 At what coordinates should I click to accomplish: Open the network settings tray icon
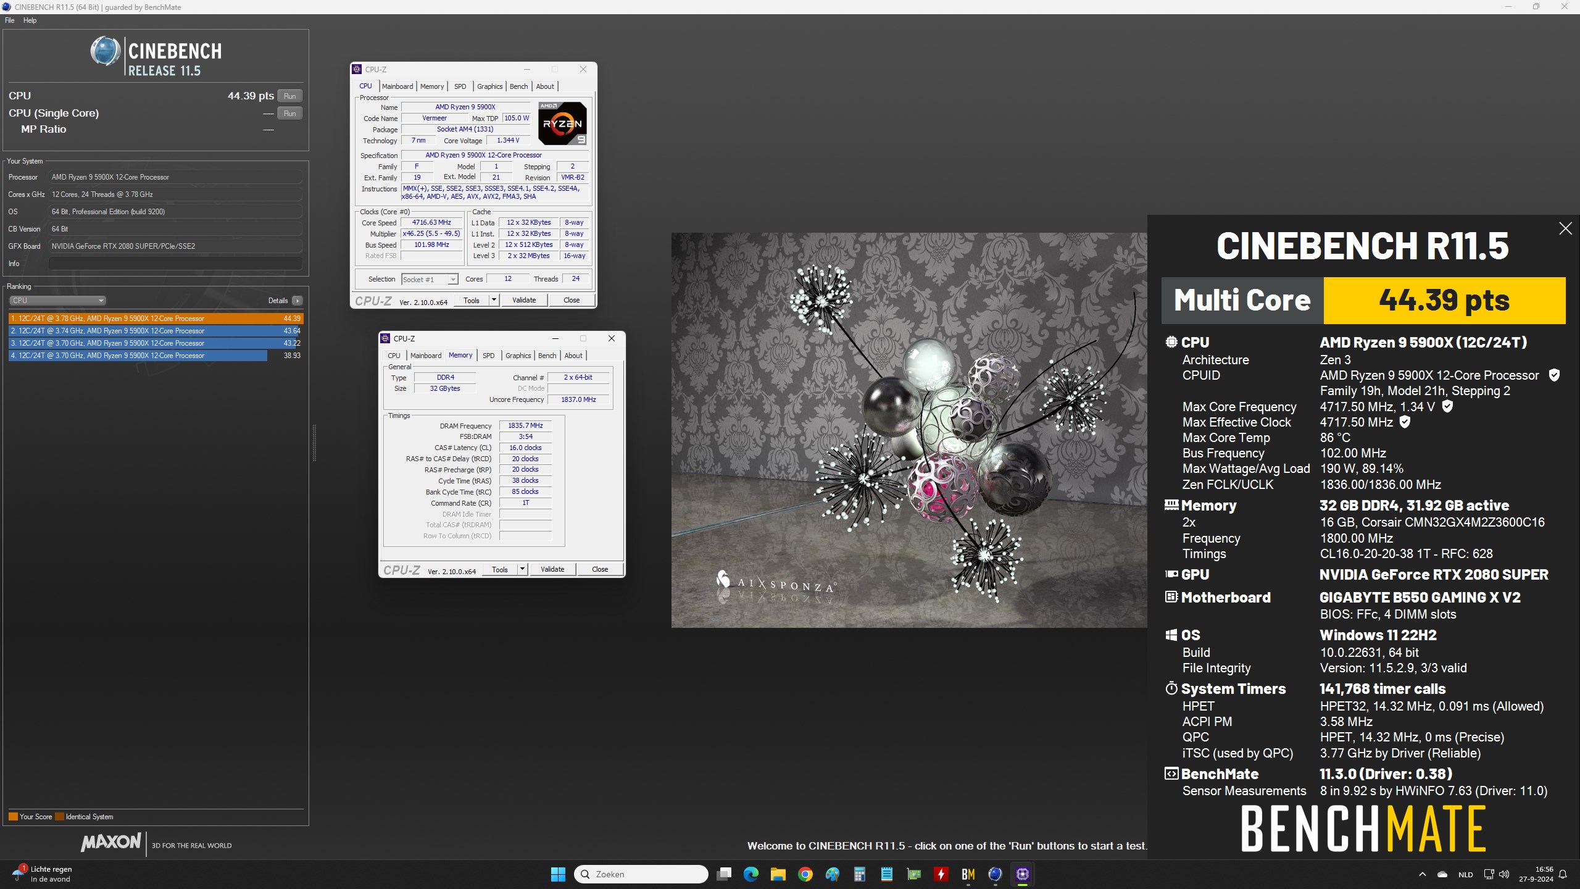1489,874
